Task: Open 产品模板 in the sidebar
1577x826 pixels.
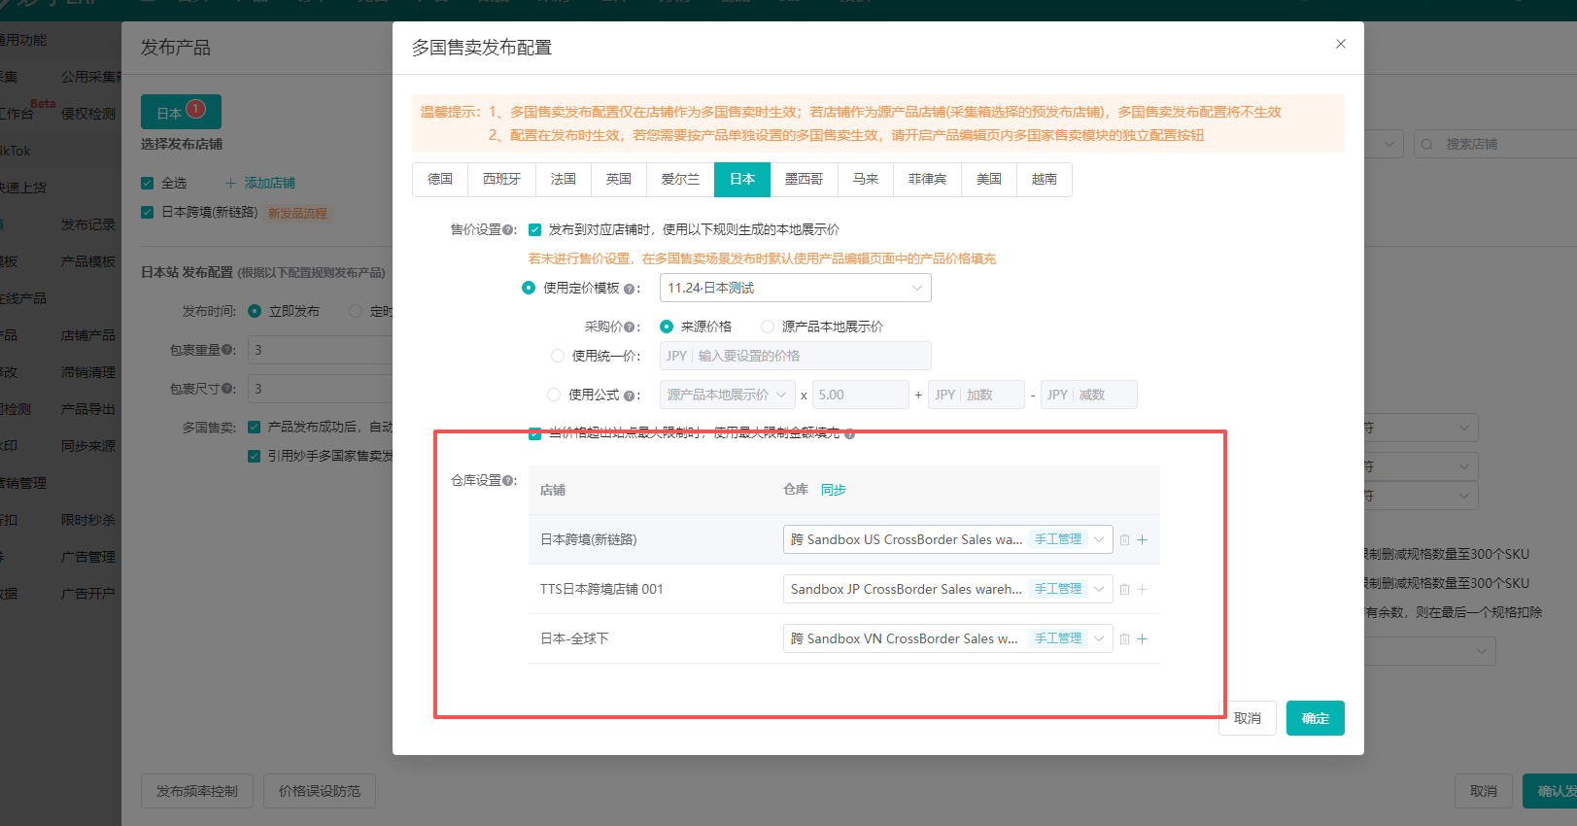Action: (88, 261)
